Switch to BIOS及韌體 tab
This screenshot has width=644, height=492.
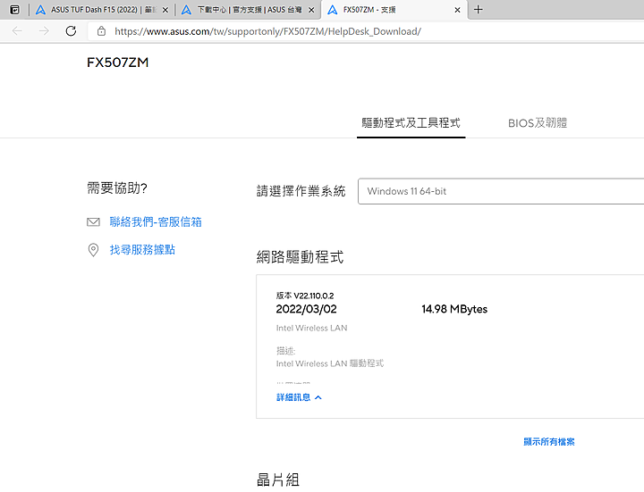[538, 123]
